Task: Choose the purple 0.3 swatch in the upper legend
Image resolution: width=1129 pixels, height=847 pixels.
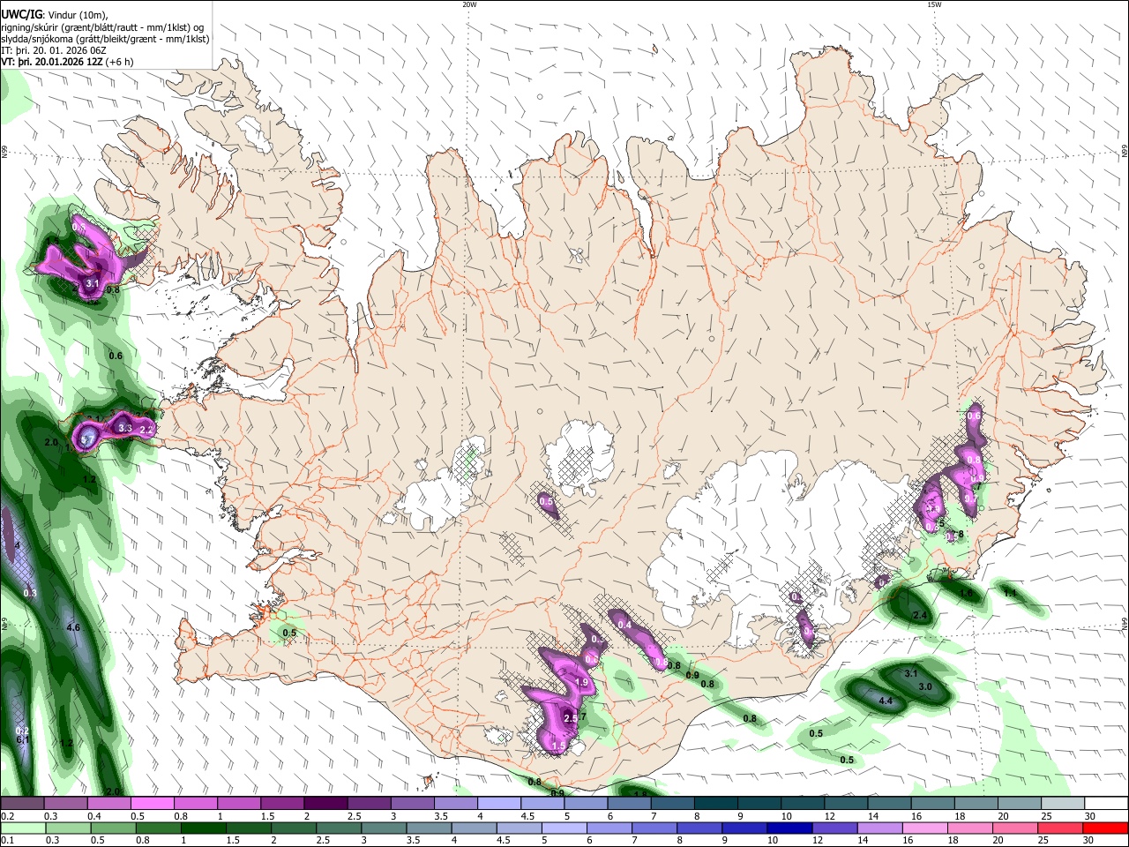Action: (x=65, y=804)
